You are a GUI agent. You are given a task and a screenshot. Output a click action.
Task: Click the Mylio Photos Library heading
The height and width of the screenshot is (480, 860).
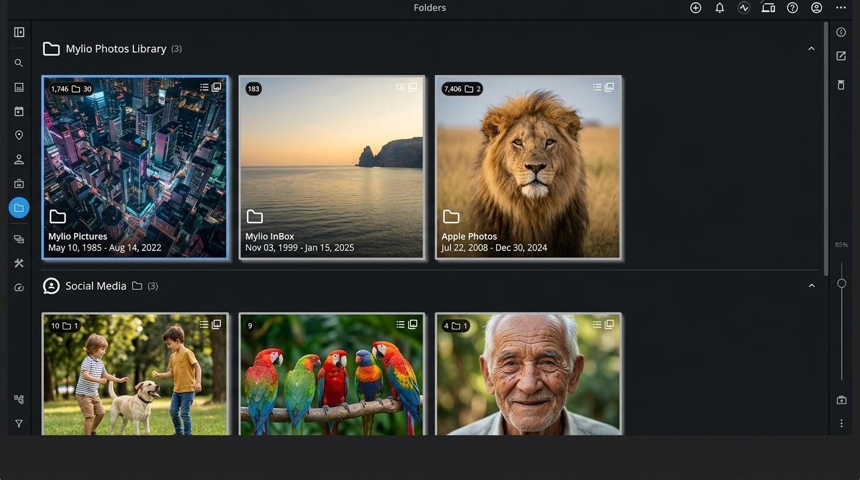click(116, 49)
